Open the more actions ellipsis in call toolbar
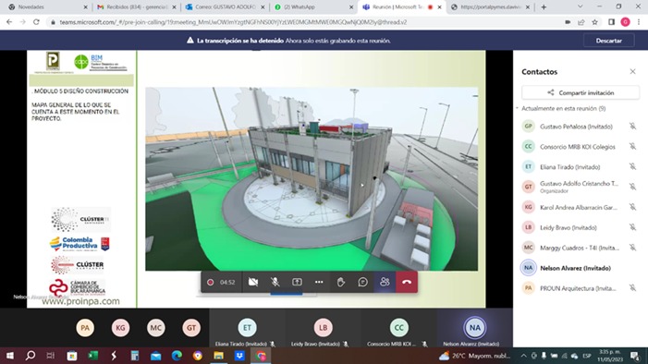Image resolution: width=648 pixels, height=364 pixels. pyautogui.click(x=319, y=282)
